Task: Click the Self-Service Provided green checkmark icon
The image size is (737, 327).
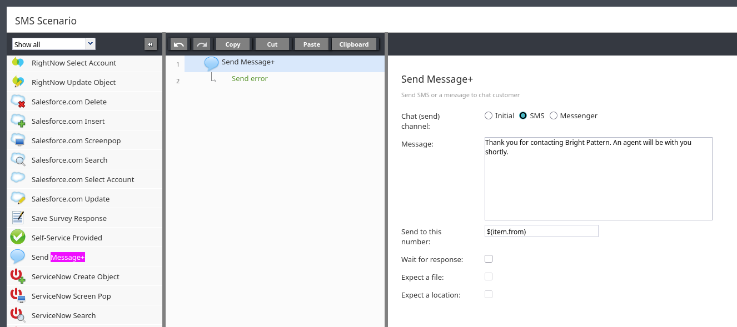Action: pyautogui.click(x=18, y=238)
